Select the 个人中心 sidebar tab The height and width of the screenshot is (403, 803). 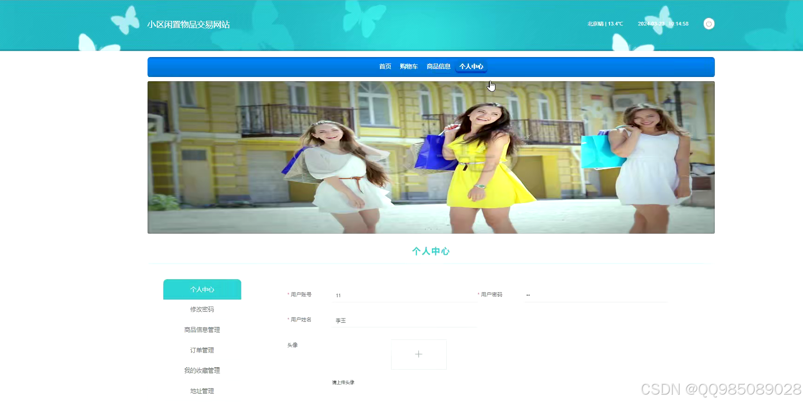click(x=202, y=289)
